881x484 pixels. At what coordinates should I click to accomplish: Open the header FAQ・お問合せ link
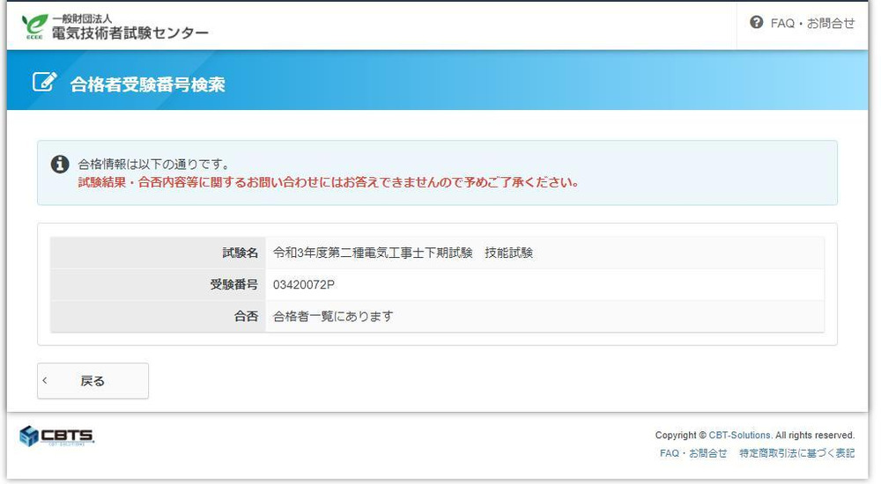click(812, 24)
